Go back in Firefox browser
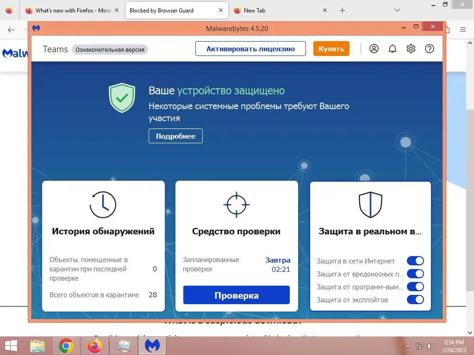This screenshot has height=355, width=474. tap(11, 30)
